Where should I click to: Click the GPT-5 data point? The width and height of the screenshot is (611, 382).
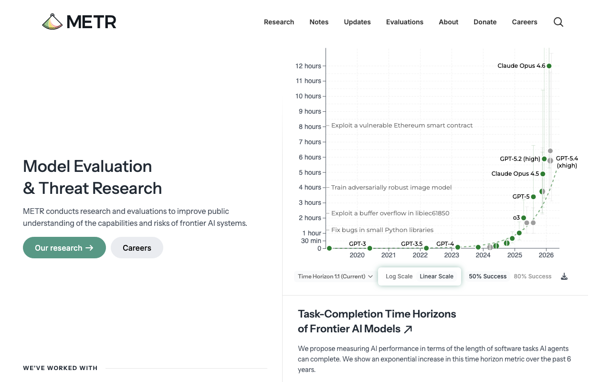click(534, 197)
